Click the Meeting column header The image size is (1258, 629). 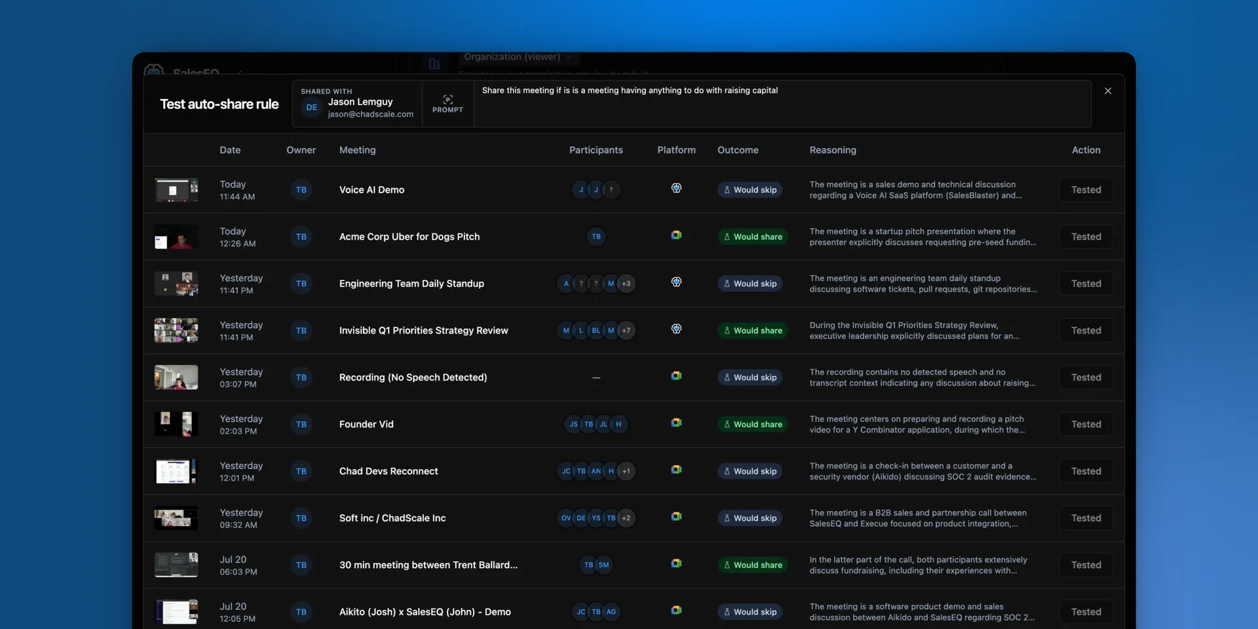coord(358,150)
